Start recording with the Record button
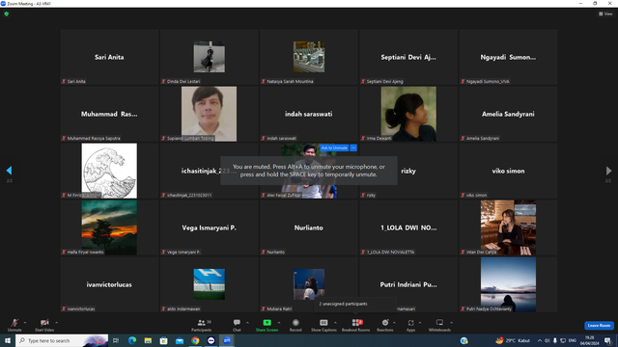The height and width of the screenshot is (347, 618). 295,325
